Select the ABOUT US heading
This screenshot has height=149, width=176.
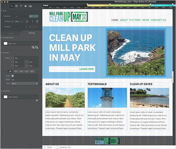tap(52, 84)
